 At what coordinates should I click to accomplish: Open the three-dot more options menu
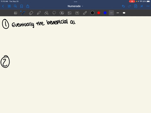coord(148,6)
